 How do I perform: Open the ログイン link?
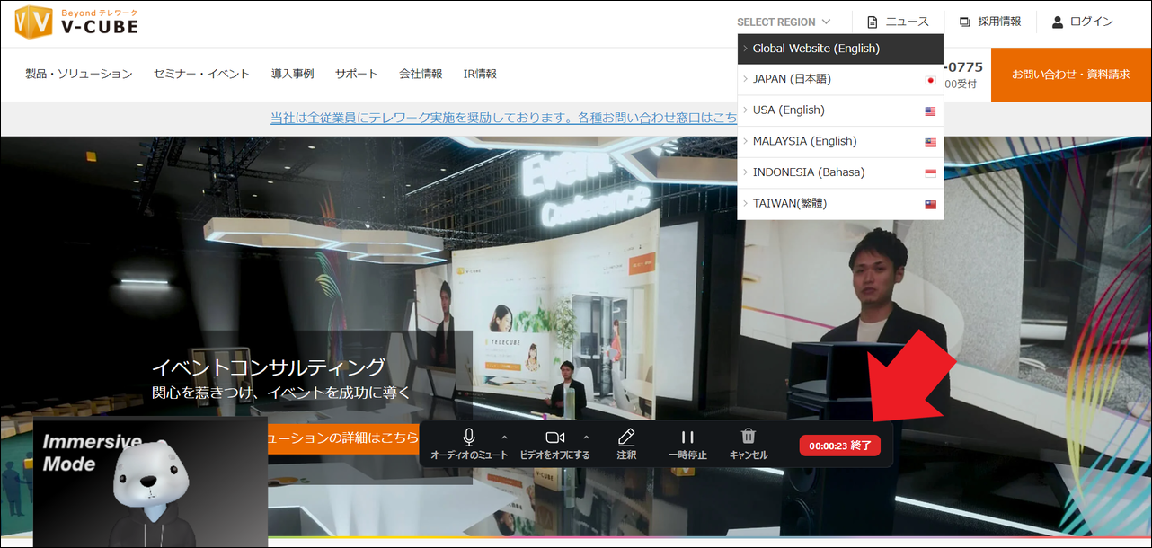click(1092, 22)
